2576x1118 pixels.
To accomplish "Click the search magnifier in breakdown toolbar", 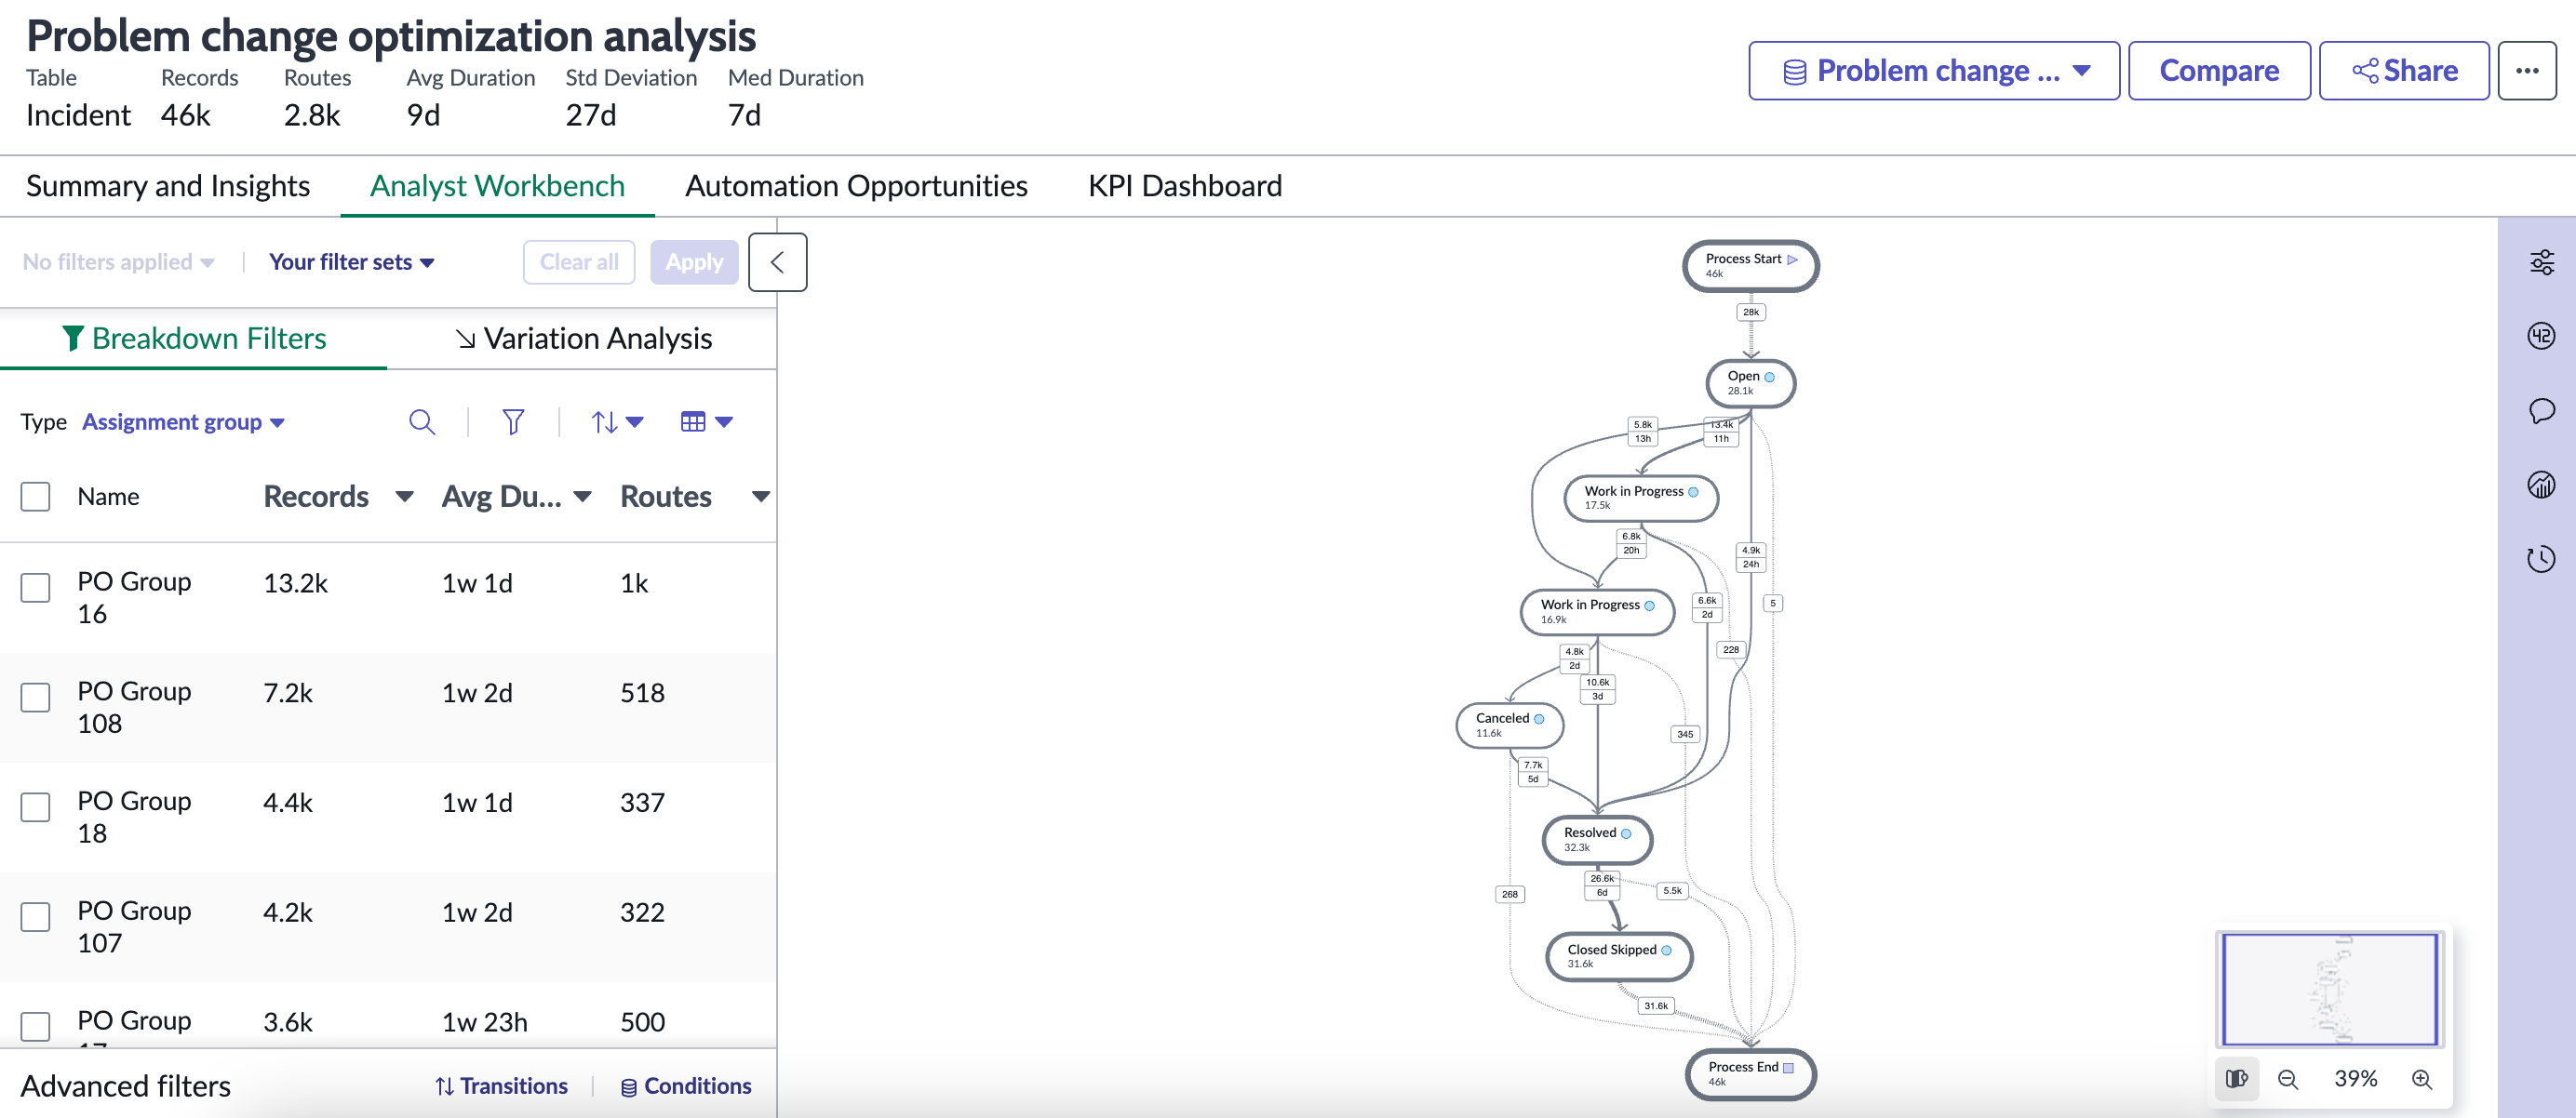I will (422, 421).
